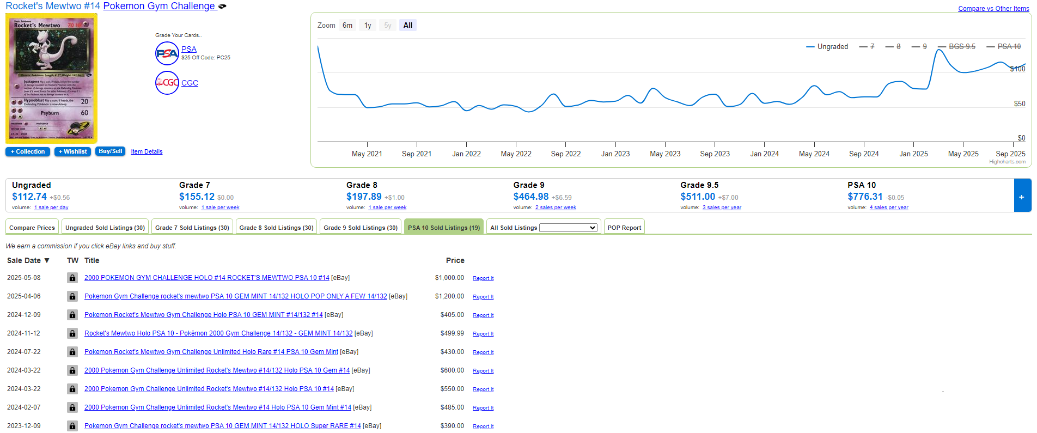Open the CGC grading link
The width and height of the screenshot is (1037, 433).
point(190,83)
